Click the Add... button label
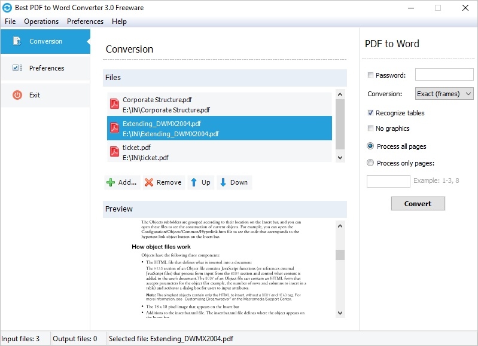 pos(127,182)
